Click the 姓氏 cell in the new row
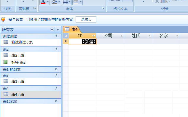 tap(138, 41)
